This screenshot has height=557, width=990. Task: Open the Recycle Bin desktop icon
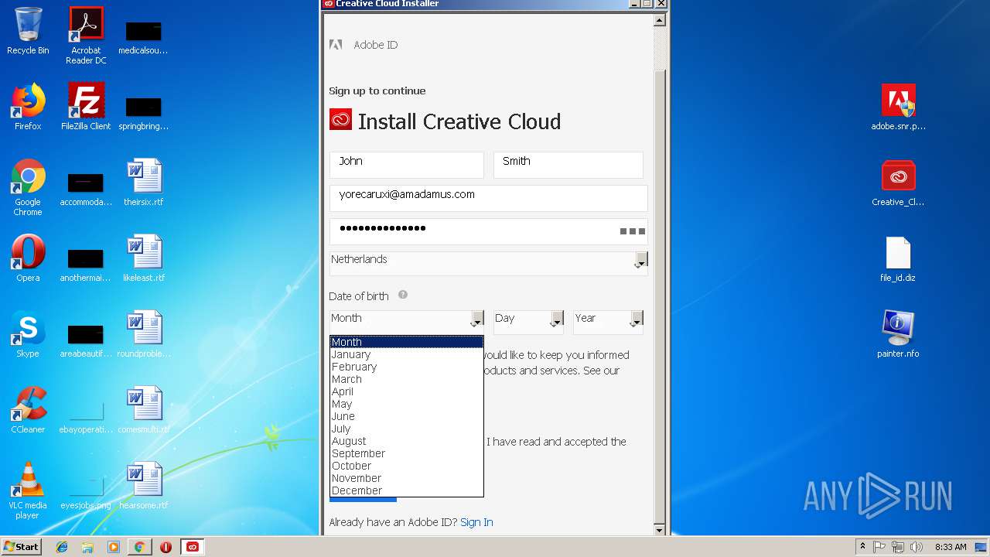[x=28, y=31]
